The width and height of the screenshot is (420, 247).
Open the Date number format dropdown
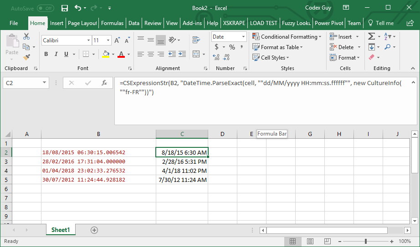point(243,37)
